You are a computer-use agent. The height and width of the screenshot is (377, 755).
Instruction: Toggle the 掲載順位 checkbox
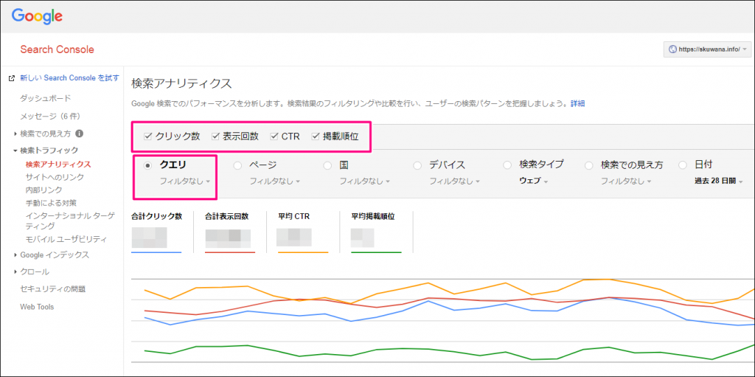tap(316, 136)
